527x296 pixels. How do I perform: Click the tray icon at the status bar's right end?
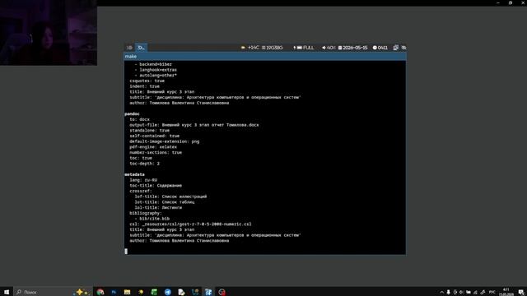[x=403, y=48]
